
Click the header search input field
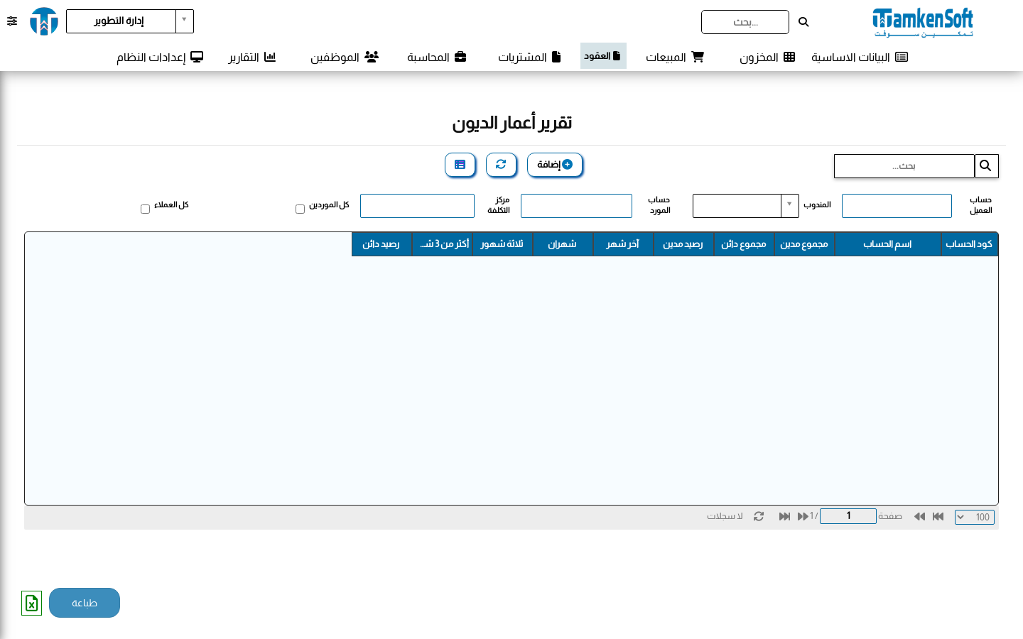(x=745, y=22)
